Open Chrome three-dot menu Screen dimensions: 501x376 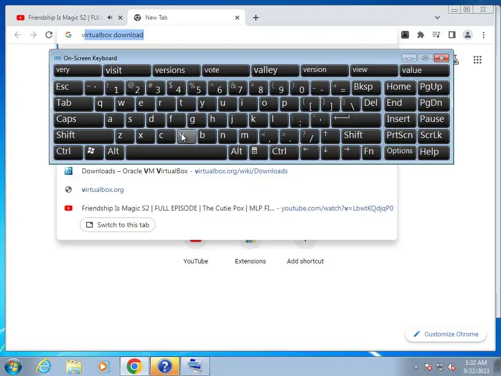pyautogui.click(x=483, y=35)
